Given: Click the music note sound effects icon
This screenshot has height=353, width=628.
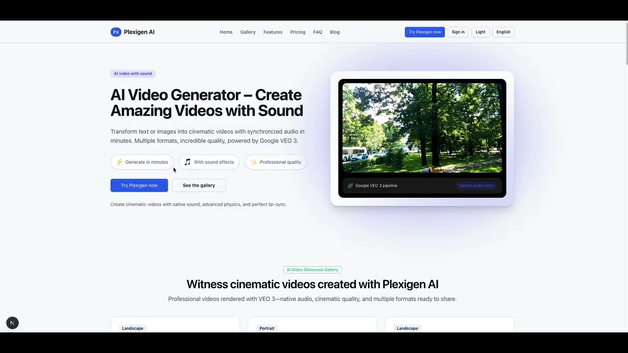Looking at the screenshot, I should pos(187,162).
